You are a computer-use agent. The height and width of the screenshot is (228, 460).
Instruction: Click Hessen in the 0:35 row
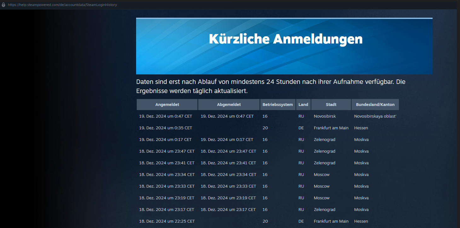361,128
